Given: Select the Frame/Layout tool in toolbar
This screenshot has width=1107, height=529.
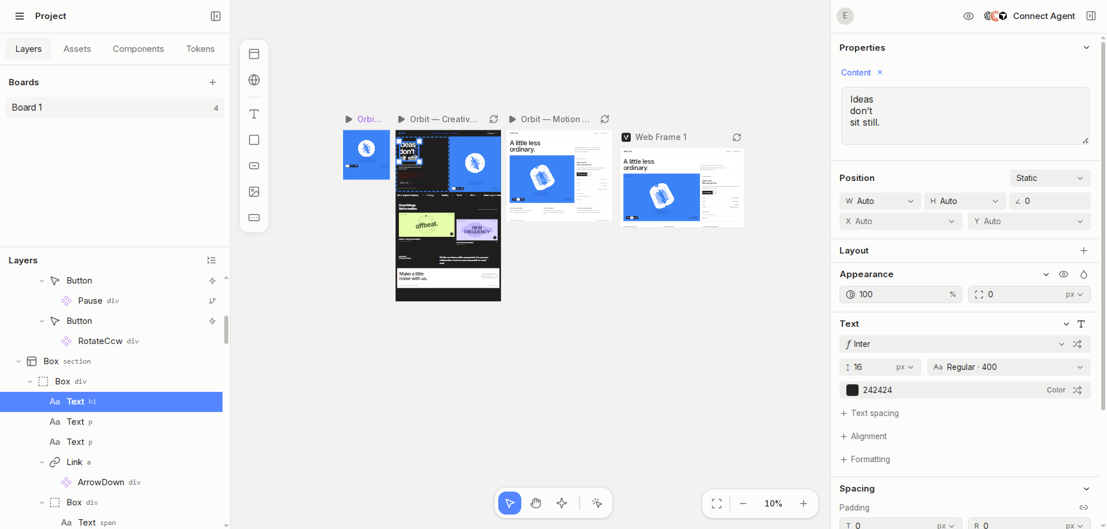Looking at the screenshot, I should point(254,54).
